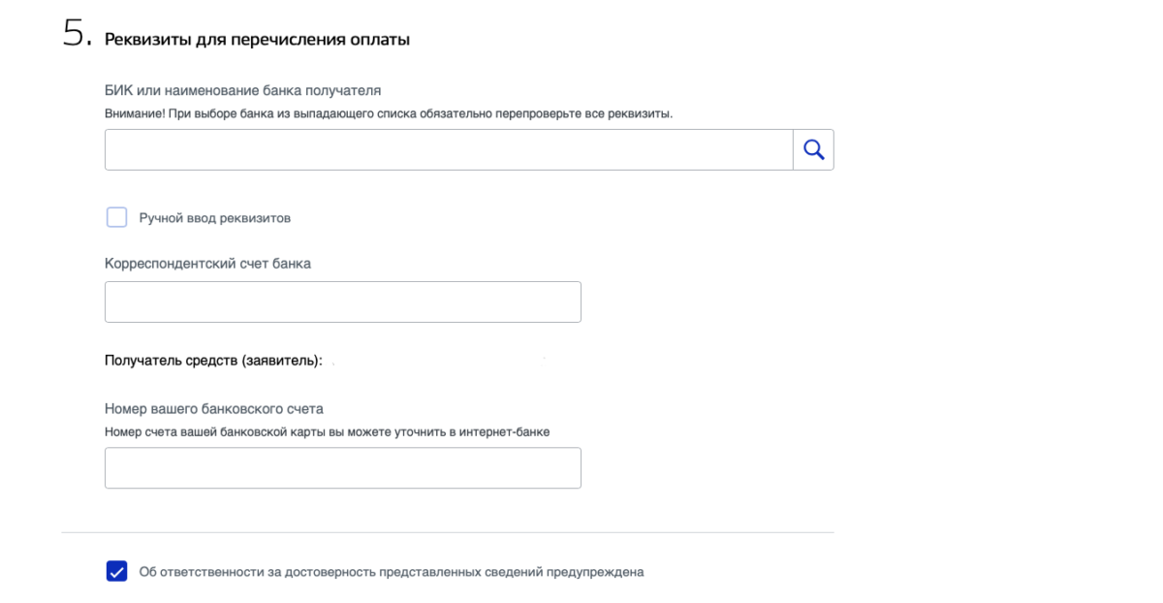Viewport: 1163px width, 603px height.
Task: Click the Реквизиты для перечисления оплаты heading
Action: [x=257, y=40]
